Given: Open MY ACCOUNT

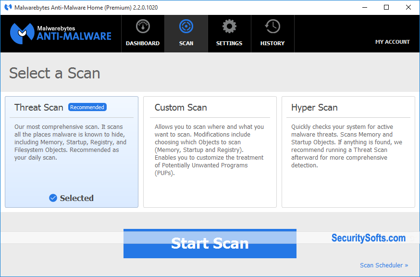Looking at the screenshot, I should [393, 42].
